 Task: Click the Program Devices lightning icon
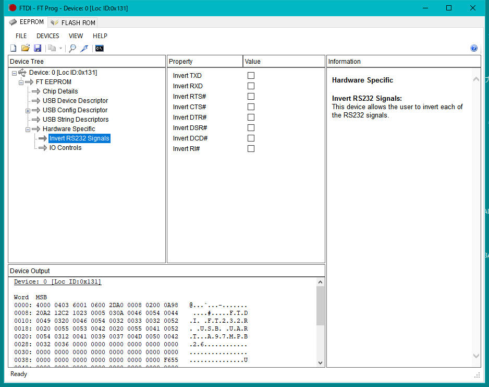point(84,49)
